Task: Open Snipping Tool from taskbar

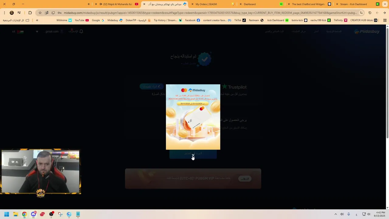Action: click(60, 214)
